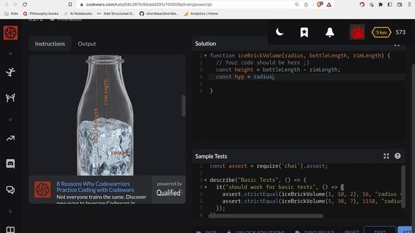Viewport: 415px width, 233px height.
Task: Click the bottle ice brick illustration
Action: coord(105,115)
